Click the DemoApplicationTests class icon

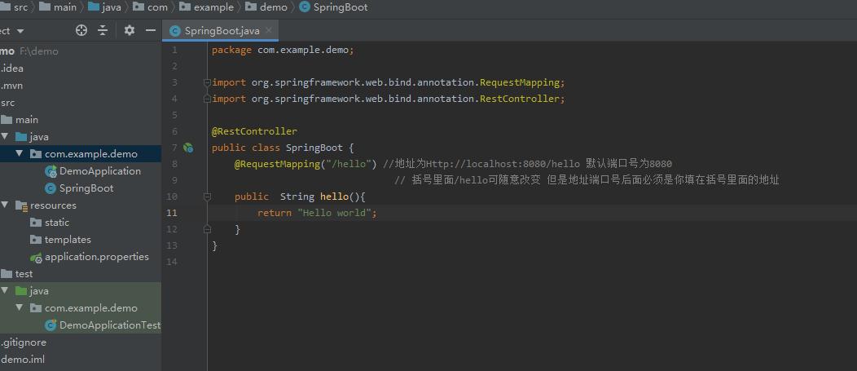(x=51, y=325)
